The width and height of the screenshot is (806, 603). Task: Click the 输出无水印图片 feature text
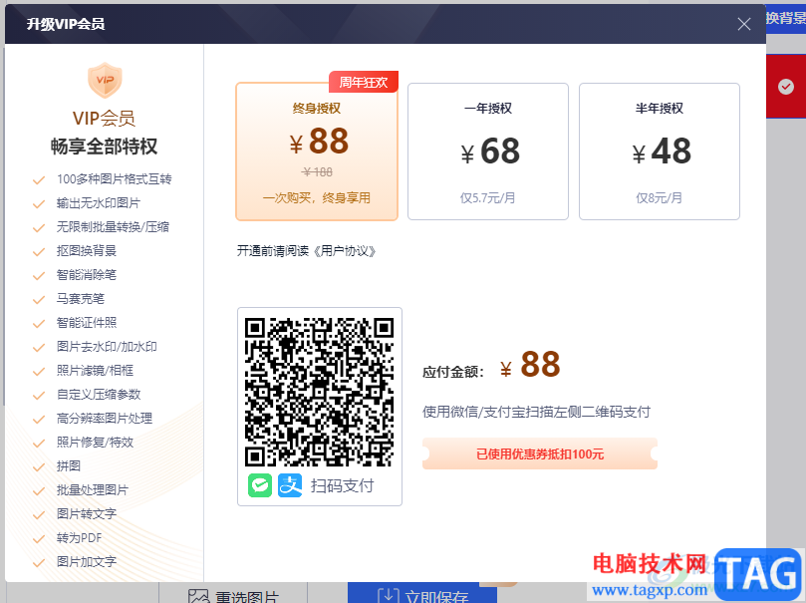pos(99,203)
